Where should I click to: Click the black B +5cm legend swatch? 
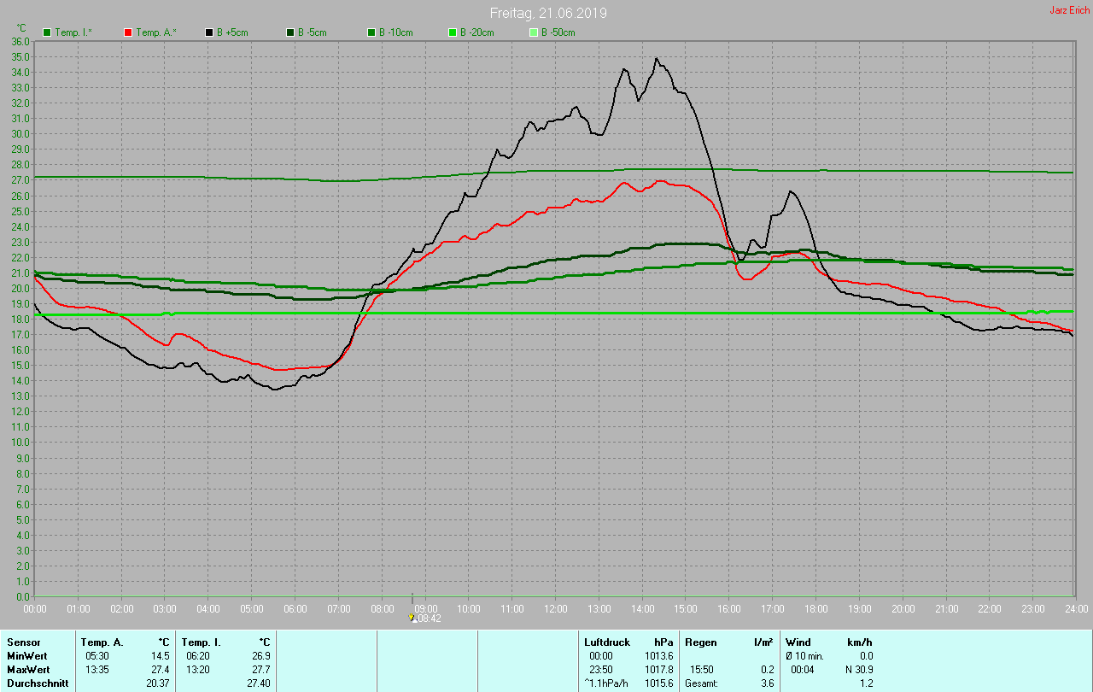click(209, 32)
